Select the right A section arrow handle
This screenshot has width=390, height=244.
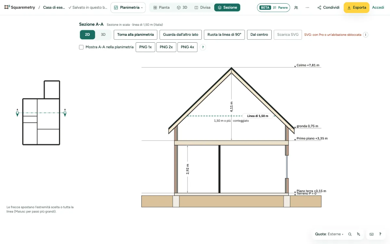click(65, 113)
